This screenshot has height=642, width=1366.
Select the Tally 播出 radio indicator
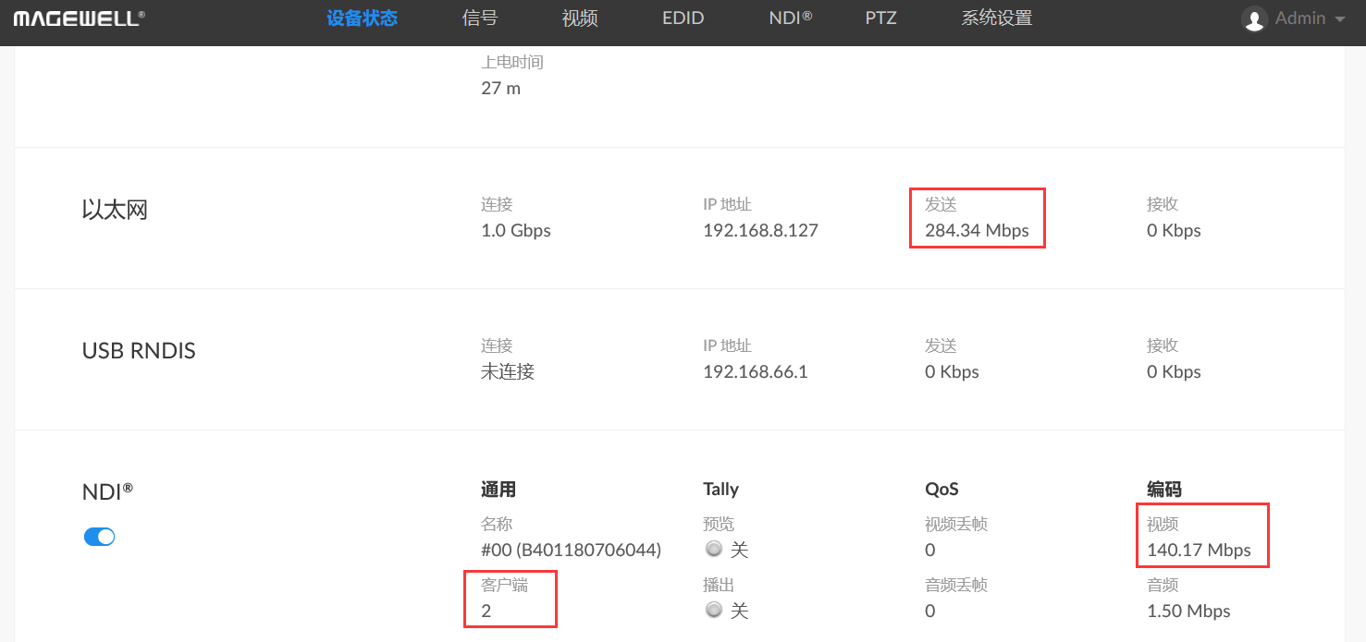(x=713, y=610)
